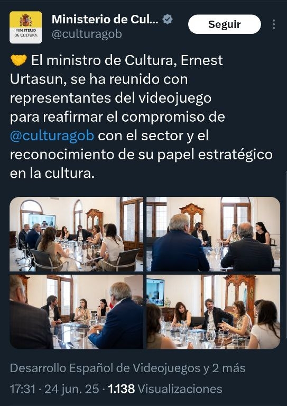Open top-left meeting room photo

(76, 234)
